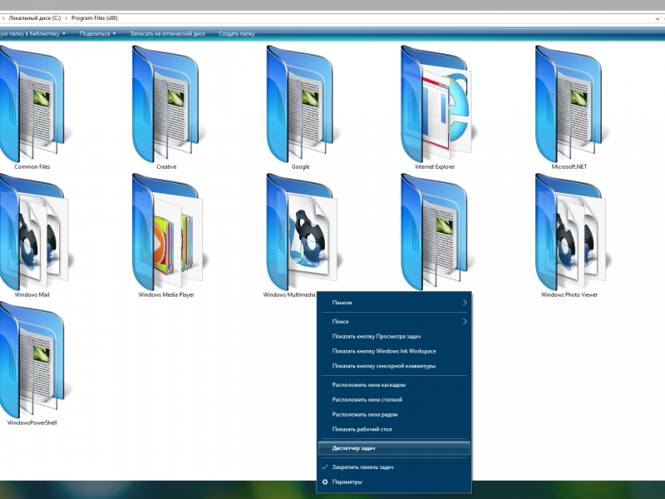Click Program Files (x86) breadcrumb segment
Viewport: 665px width, 499px height.
pyautogui.click(x=94, y=18)
